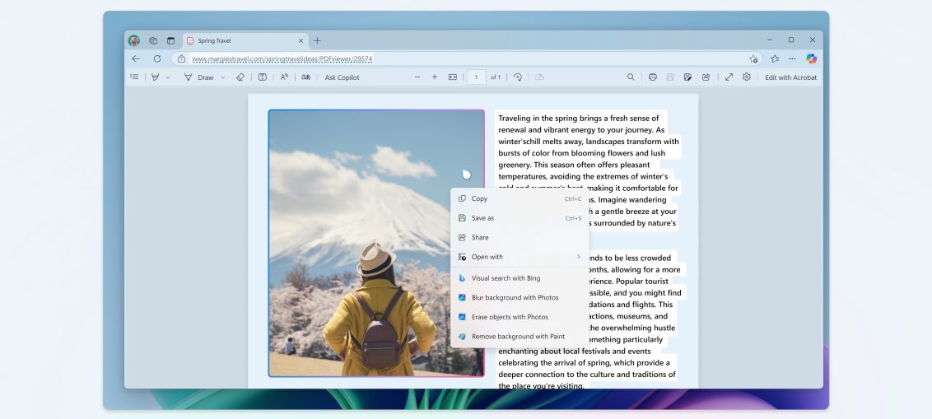Screen dimensions: 932x419
Task: Switch to the Spring Travel tab
Action: [245, 40]
